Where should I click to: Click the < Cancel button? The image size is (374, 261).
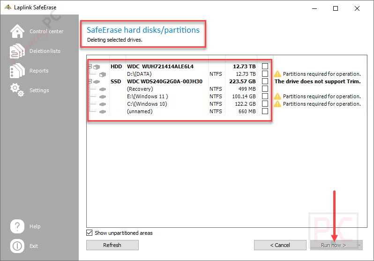(x=280, y=245)
